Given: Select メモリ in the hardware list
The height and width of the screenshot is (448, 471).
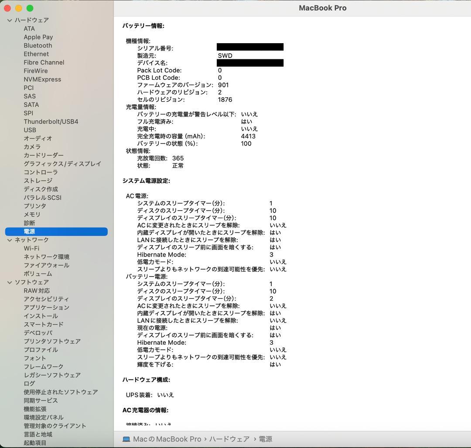Looking at the screenshot, I should [32, 214].
